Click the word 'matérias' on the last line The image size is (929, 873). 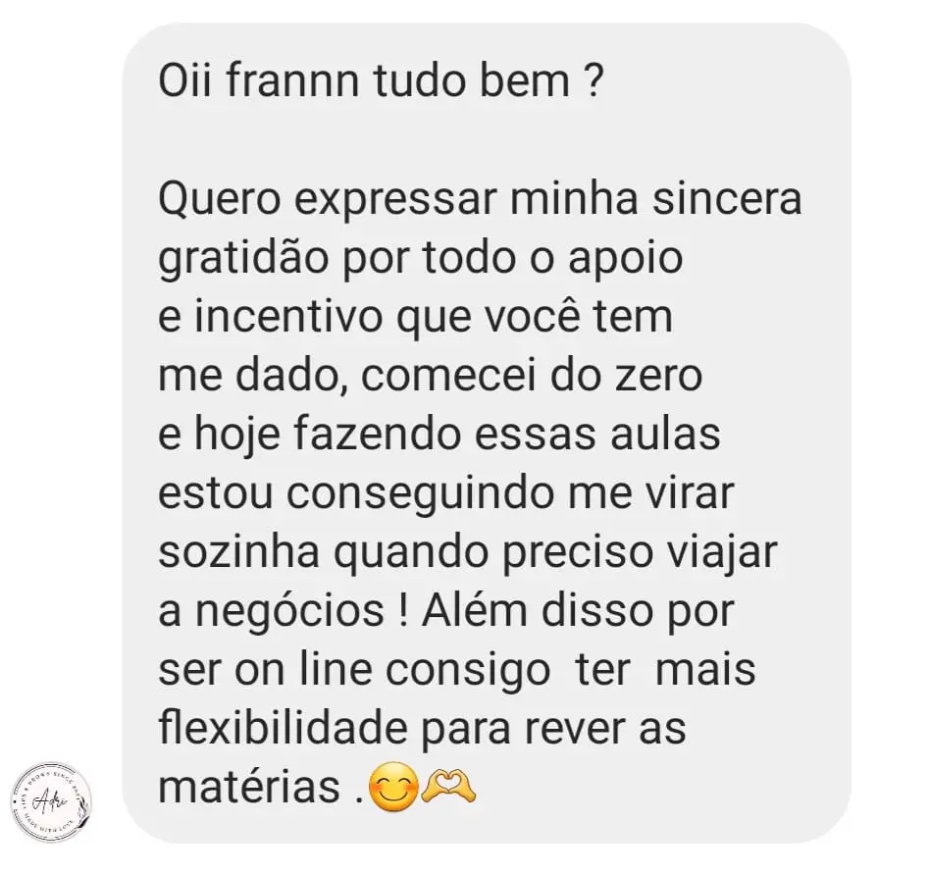pos(249,788)
